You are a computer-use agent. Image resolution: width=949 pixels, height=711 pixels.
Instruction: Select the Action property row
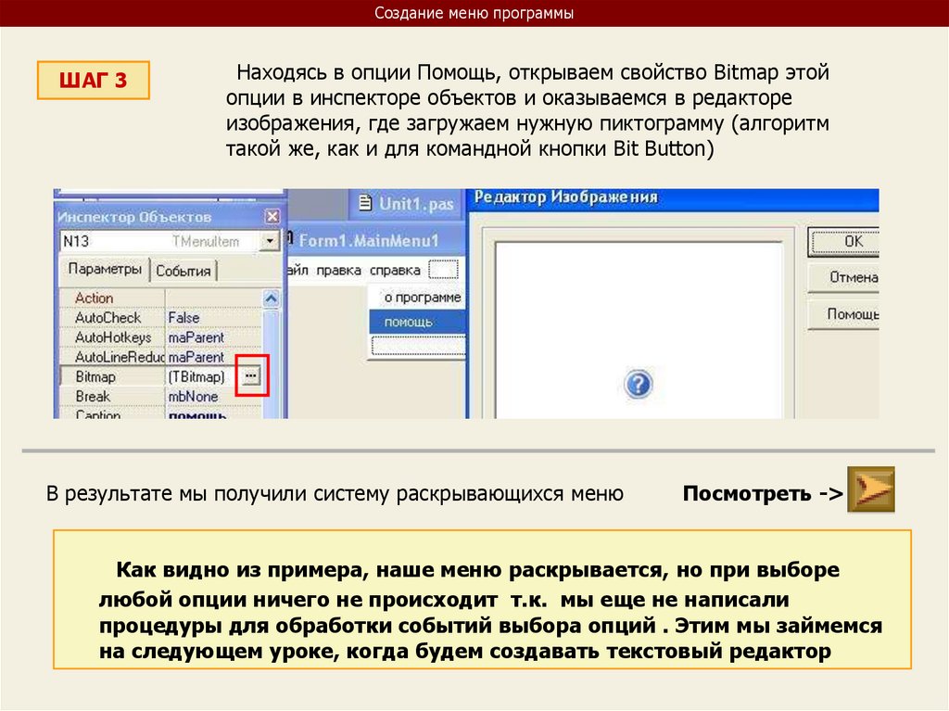161,298
